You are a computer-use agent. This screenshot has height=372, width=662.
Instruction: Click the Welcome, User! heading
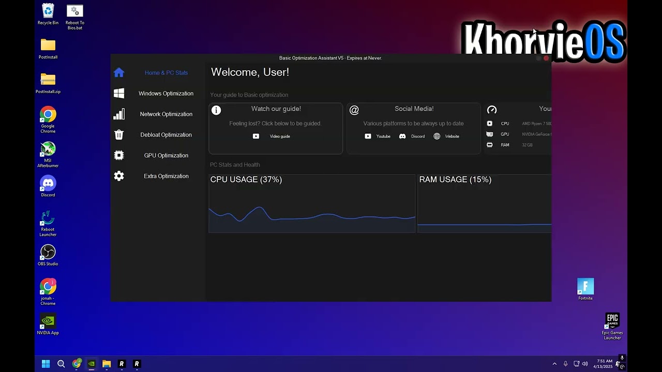(x=250, y=72)
